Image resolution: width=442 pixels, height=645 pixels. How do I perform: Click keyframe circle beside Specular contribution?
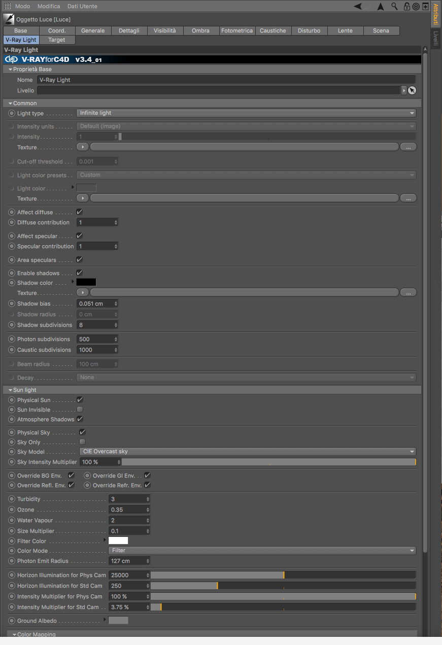pyautogui.click(x=12, y=246)
